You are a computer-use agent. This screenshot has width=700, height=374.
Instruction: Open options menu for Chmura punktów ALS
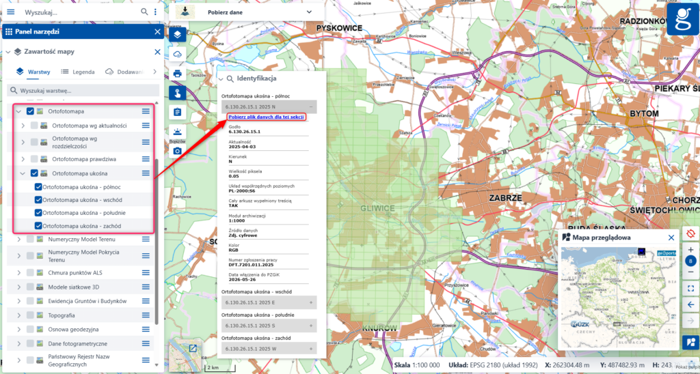tap(146, 272)
